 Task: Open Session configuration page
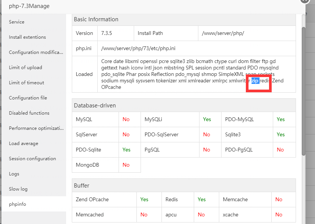[32, 159]
